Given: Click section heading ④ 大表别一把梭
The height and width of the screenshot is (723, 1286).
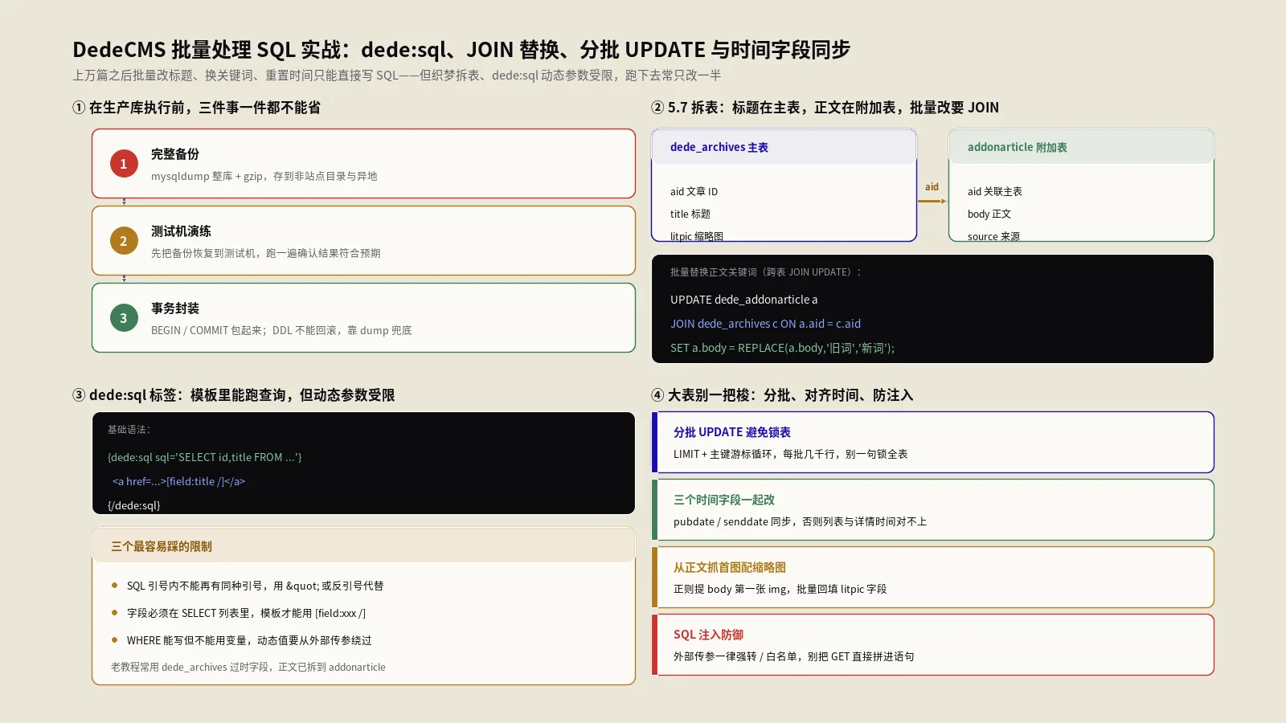Looking at the screenshot, I should coord(782,395).
